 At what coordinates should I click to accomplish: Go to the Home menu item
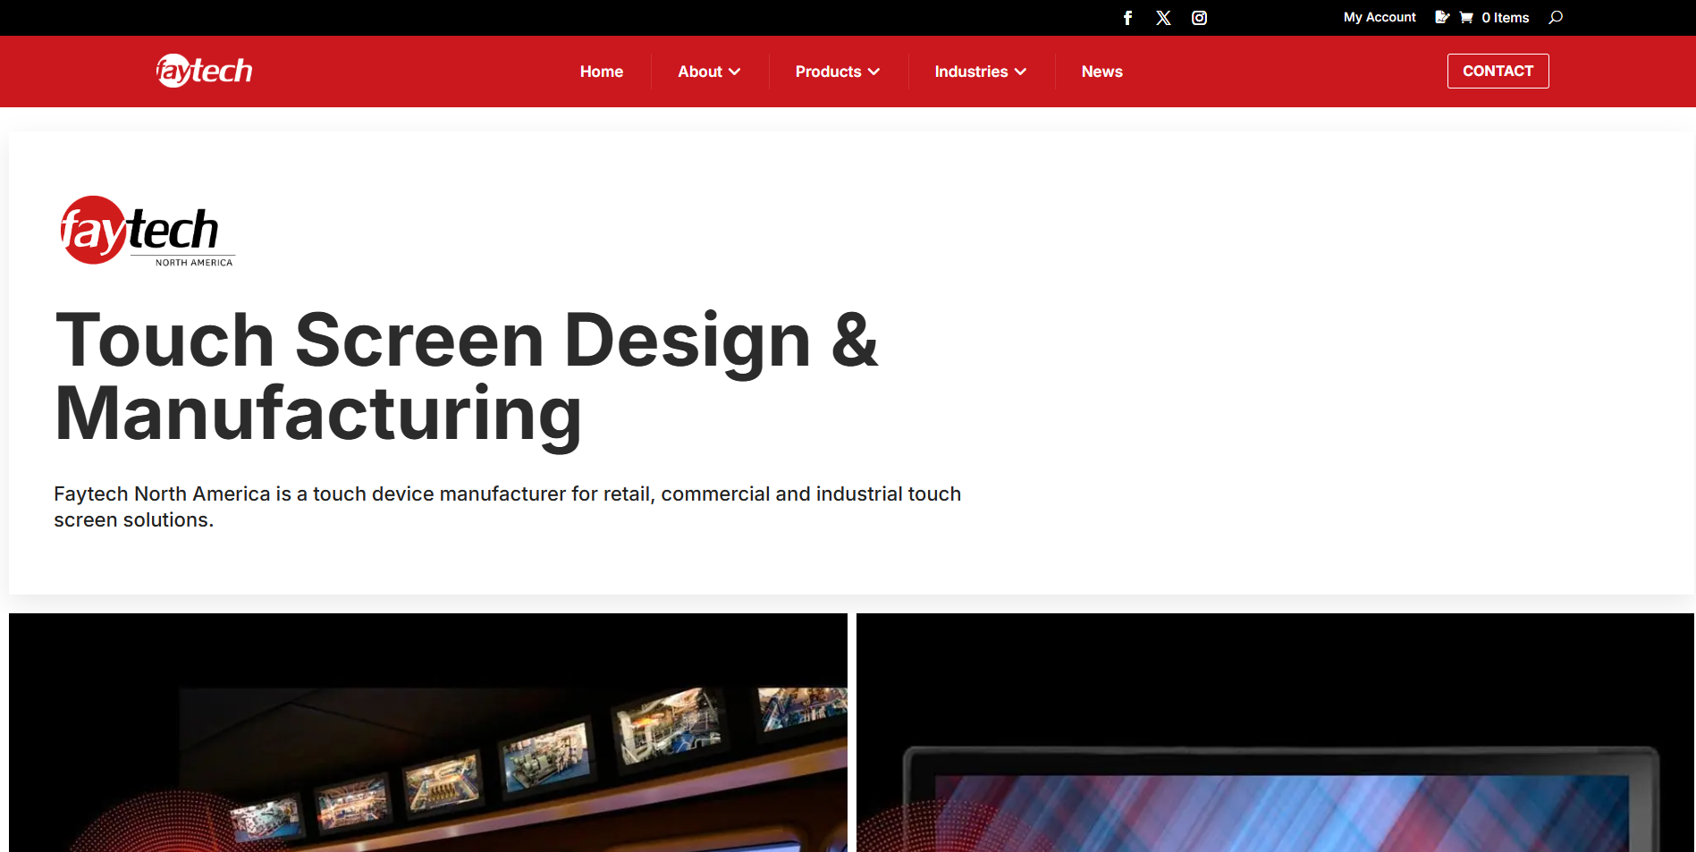click(x=601, y=72)
